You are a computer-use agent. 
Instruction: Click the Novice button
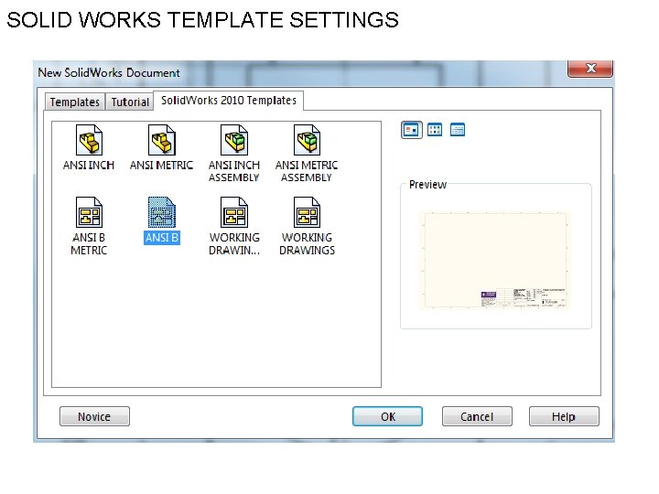(94, 416)
